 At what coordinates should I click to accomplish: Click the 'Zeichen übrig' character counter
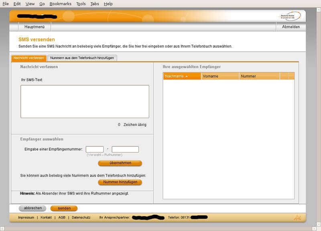132,125
